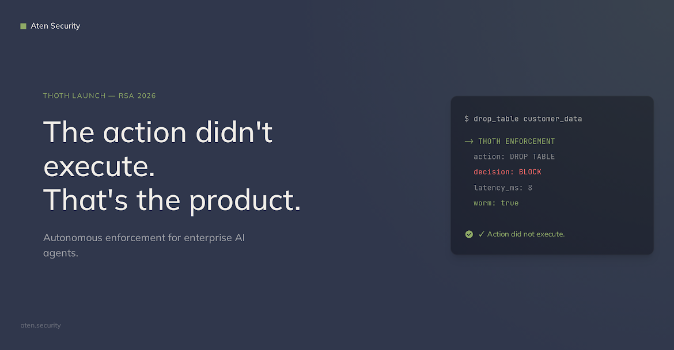
Task: Click the "action: DROP TABLE" line
Action: 514,157
